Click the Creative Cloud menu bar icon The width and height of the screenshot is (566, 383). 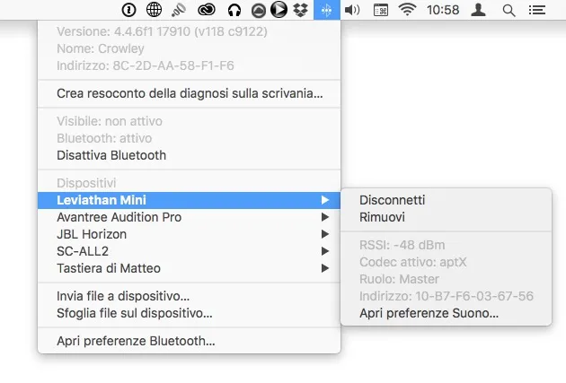208,11
